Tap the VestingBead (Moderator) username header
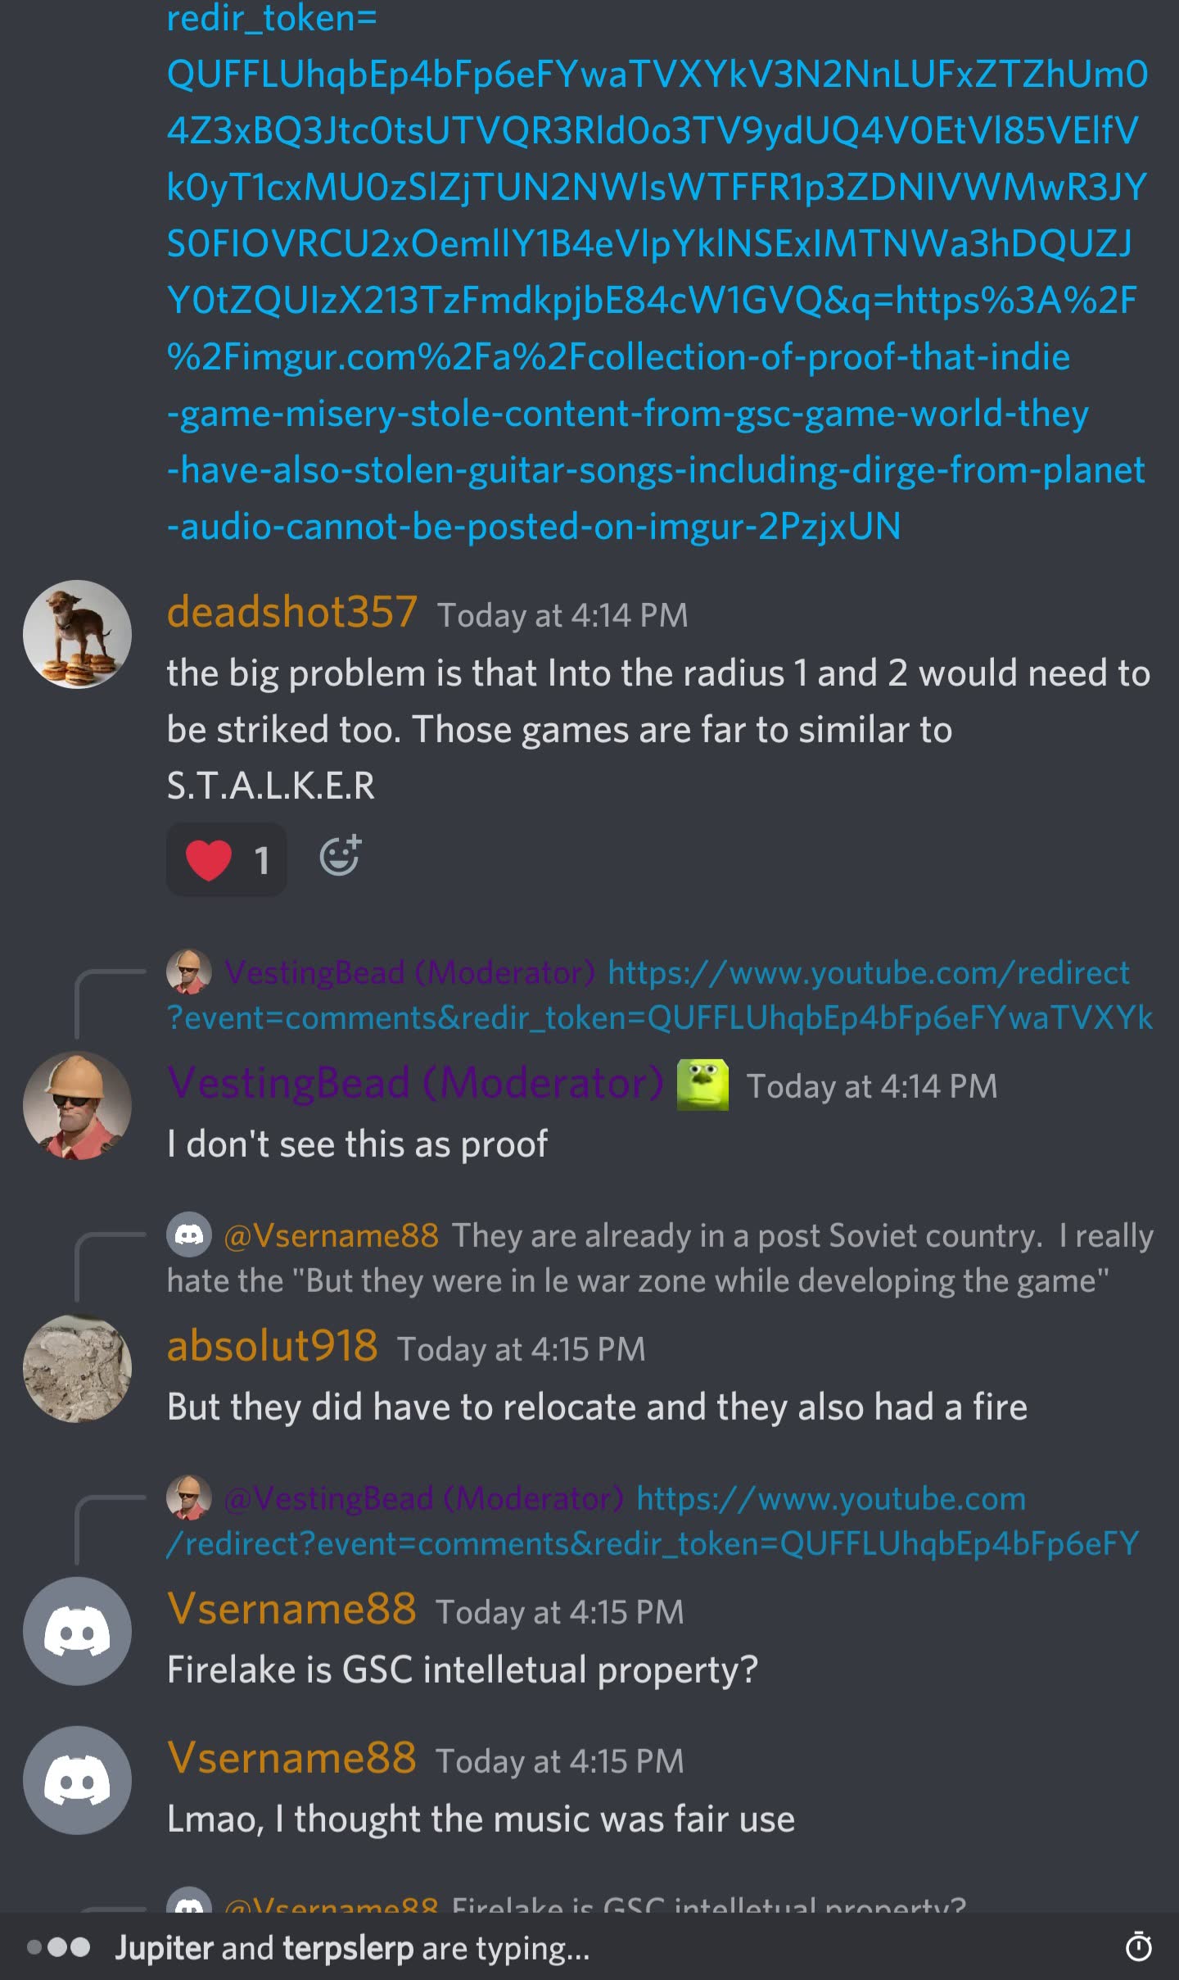The width and height of the screenshot is (1179, 1980). click(415, 1083)
